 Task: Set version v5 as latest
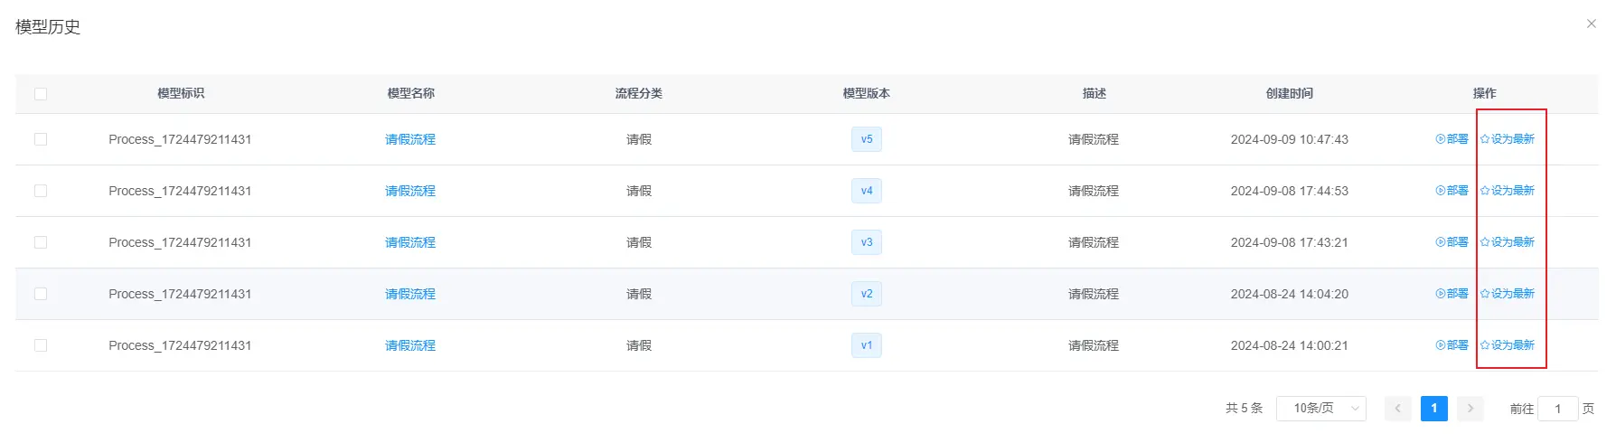click(x=1507, y=139)
